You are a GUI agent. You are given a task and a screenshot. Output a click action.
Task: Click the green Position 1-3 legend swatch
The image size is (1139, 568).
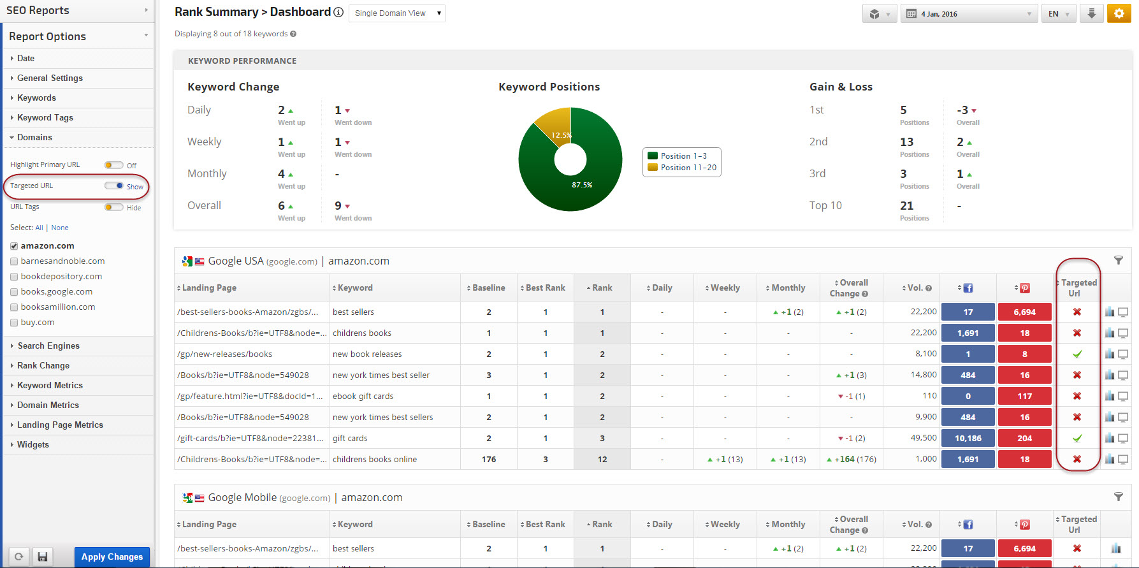tap(653, 156)
